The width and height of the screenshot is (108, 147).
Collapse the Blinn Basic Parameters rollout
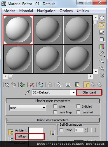tap(53, 120)
